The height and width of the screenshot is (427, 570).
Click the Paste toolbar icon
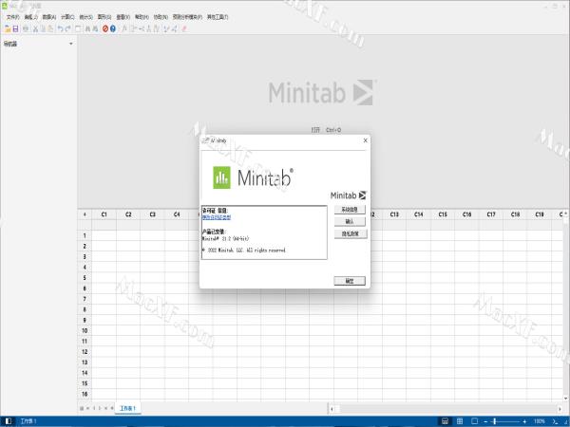(50, 28)
